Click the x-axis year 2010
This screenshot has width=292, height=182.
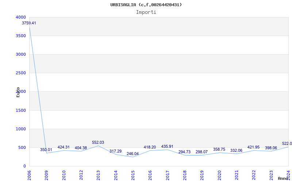[x=64, y=175]
